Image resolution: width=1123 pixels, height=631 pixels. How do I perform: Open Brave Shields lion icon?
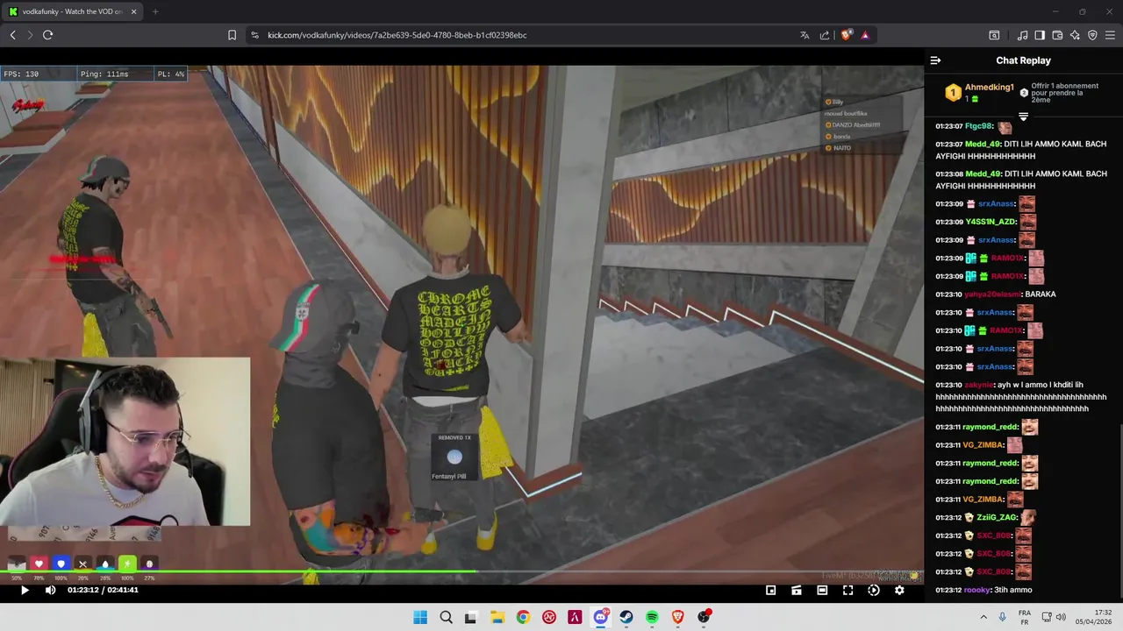click(x=846, y=35)
